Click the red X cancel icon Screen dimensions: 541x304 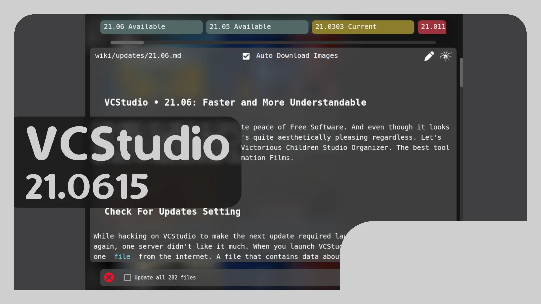pos(109,277)
